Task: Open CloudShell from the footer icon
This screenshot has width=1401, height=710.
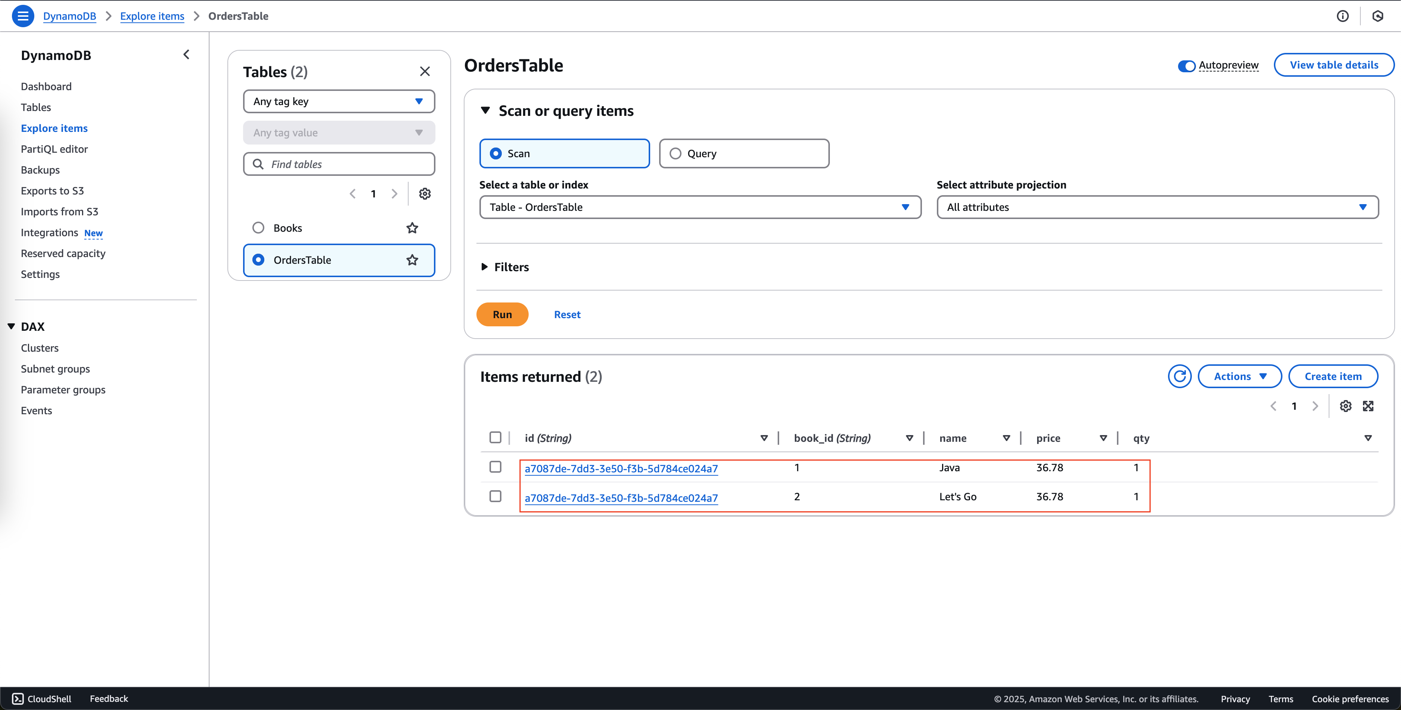Action: point(18,698)
